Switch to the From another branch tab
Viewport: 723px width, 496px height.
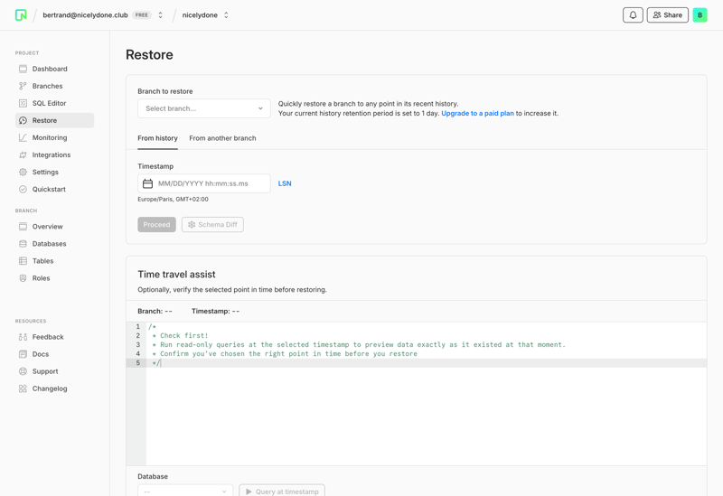[x=222, y=138]
